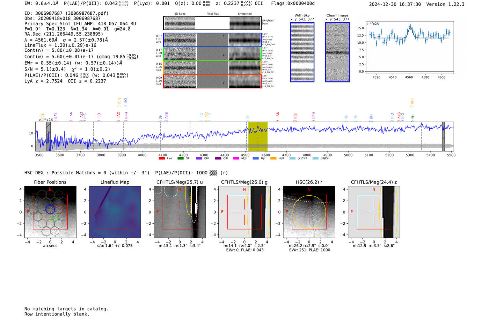
Task: Click the green fiber circle in Fiber Positions
Action: click(x=54, y=217)
